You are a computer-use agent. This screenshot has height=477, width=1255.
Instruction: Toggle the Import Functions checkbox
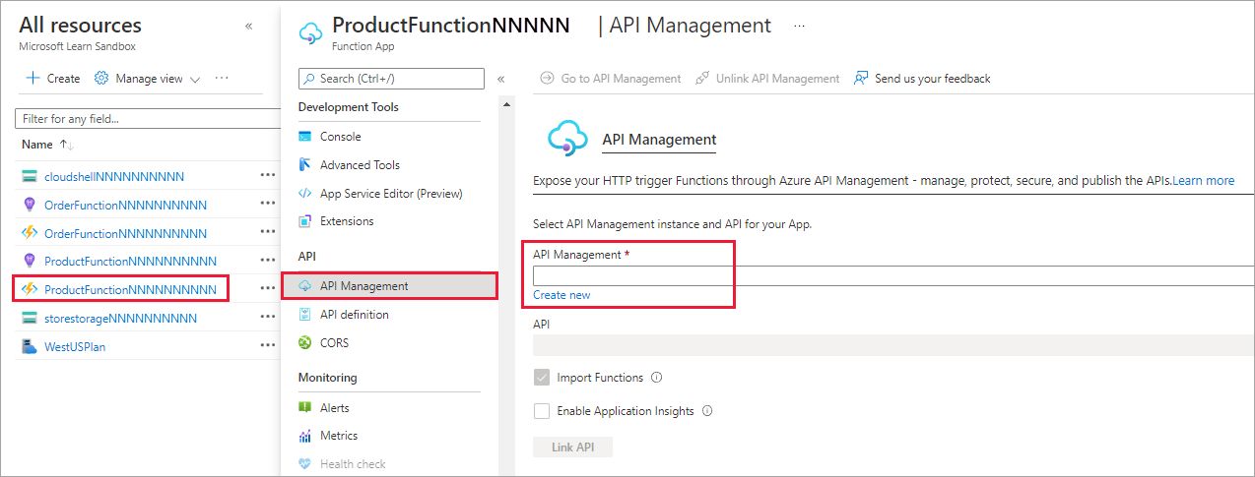click(542, 378)
